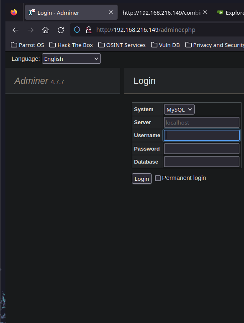Image resolution: width=244 pixels, height=323 pixels.
Task: Click the Adminer title link
Action: pyautogui.click(x=31, y=81)
